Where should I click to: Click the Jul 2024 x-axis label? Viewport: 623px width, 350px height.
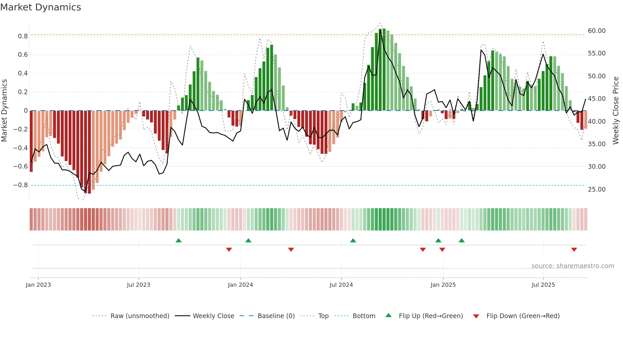341,285
